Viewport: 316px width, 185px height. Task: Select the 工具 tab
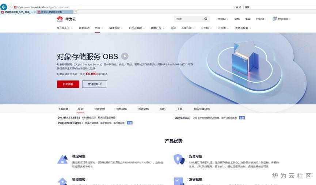click(x=180, y=109)
